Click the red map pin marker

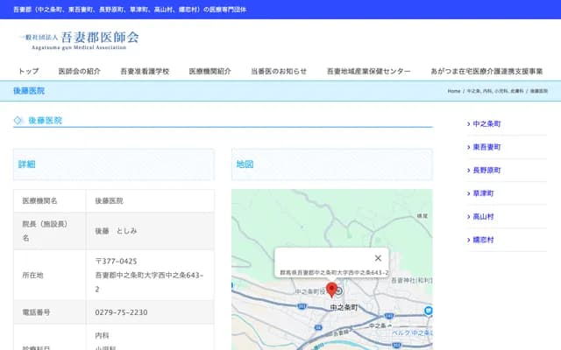[x=331, y=289]
